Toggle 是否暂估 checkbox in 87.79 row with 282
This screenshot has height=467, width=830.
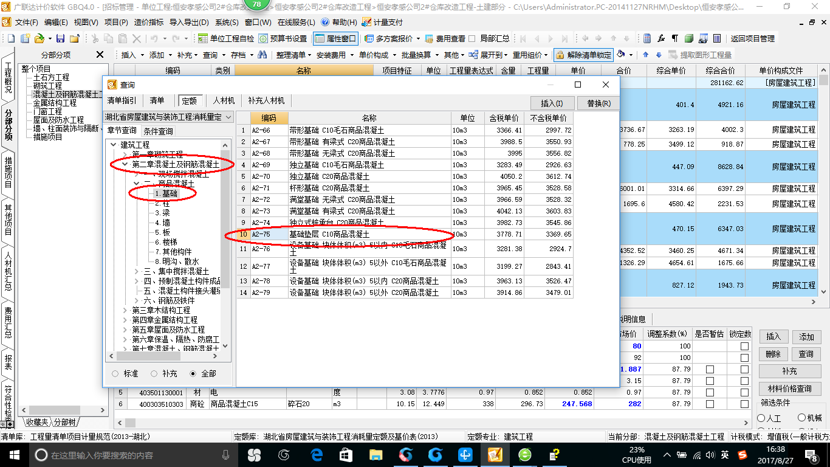tap(710, 404)
